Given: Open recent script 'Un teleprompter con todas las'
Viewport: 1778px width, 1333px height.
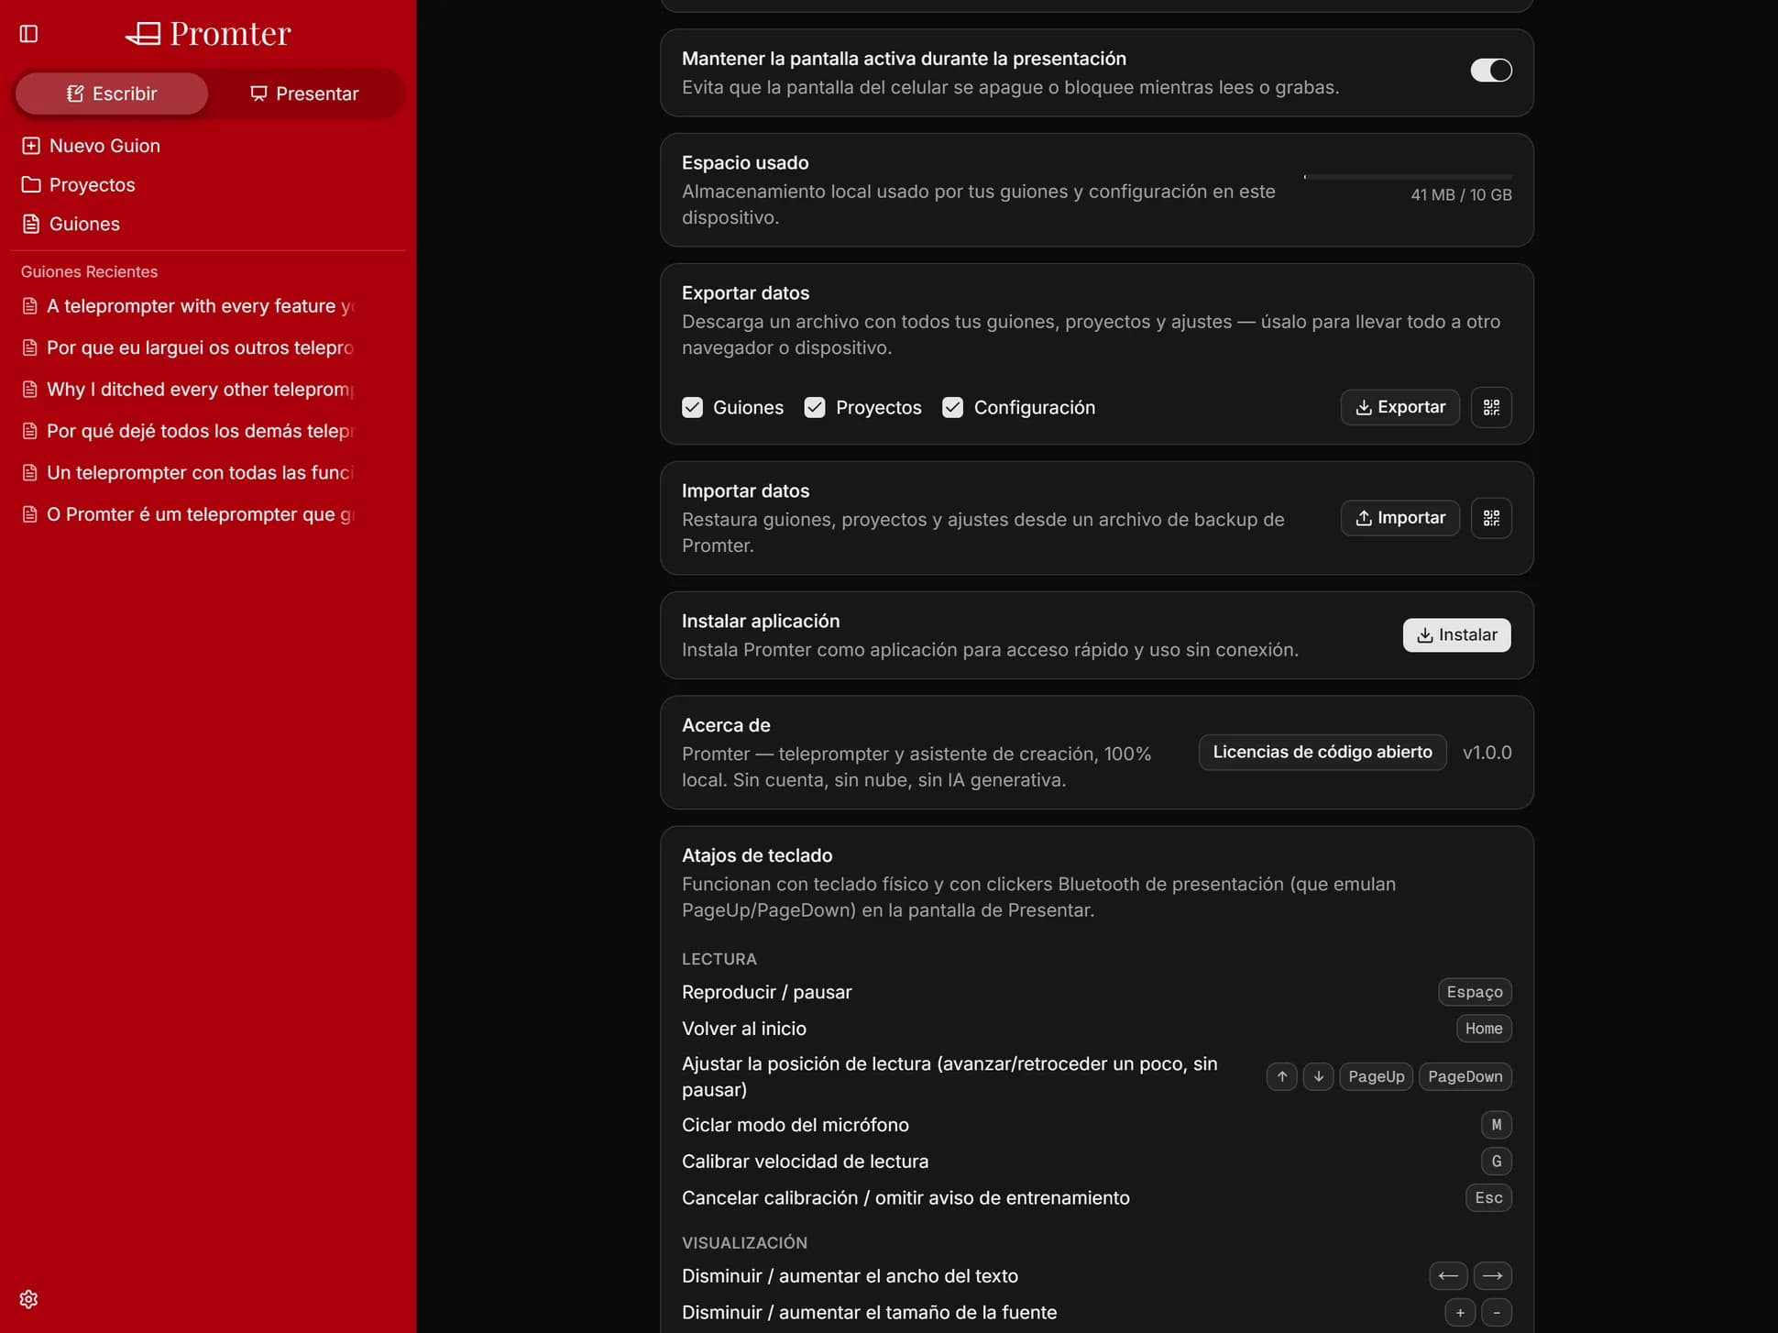Looking at the screenshot, I should [x=189, y=473].
